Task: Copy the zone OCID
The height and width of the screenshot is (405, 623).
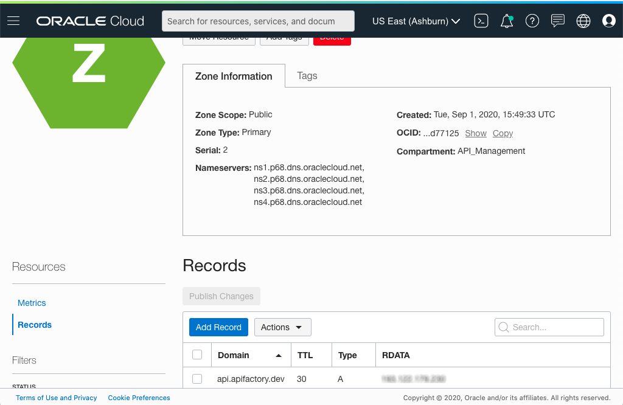Action: tap(503, 133)
